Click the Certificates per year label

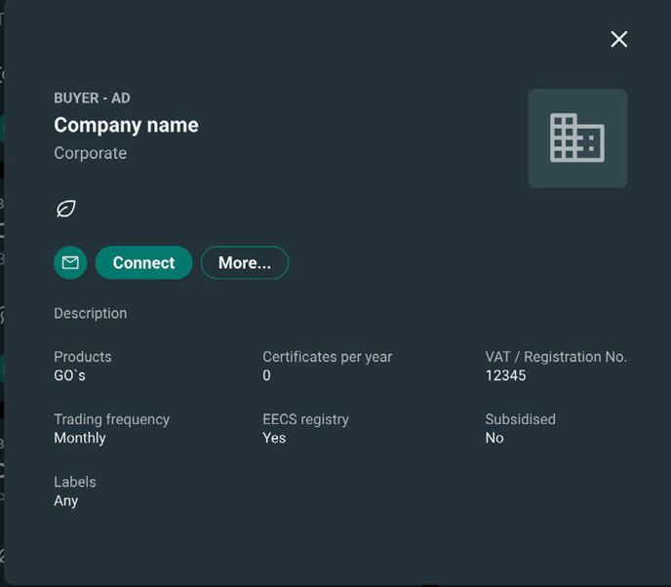[x=328, y=357]
